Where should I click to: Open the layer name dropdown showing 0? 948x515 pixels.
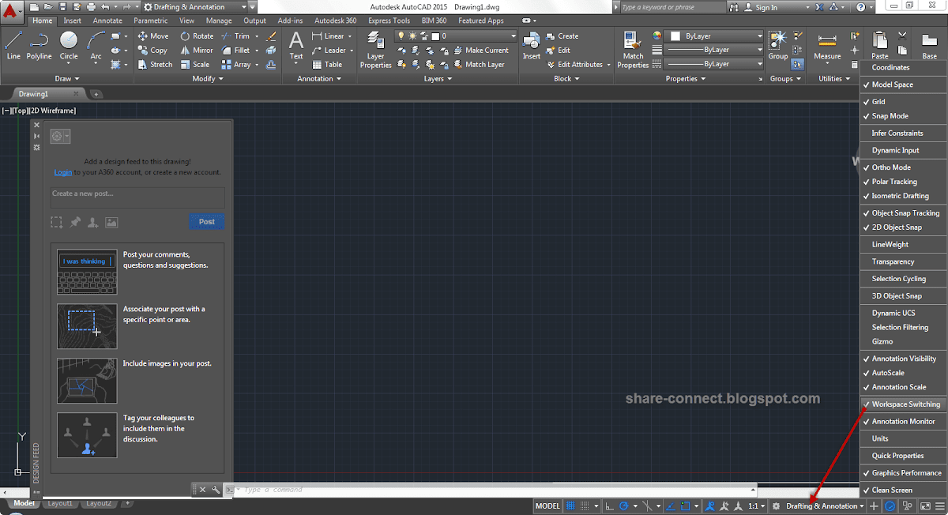tap(456, 36)
